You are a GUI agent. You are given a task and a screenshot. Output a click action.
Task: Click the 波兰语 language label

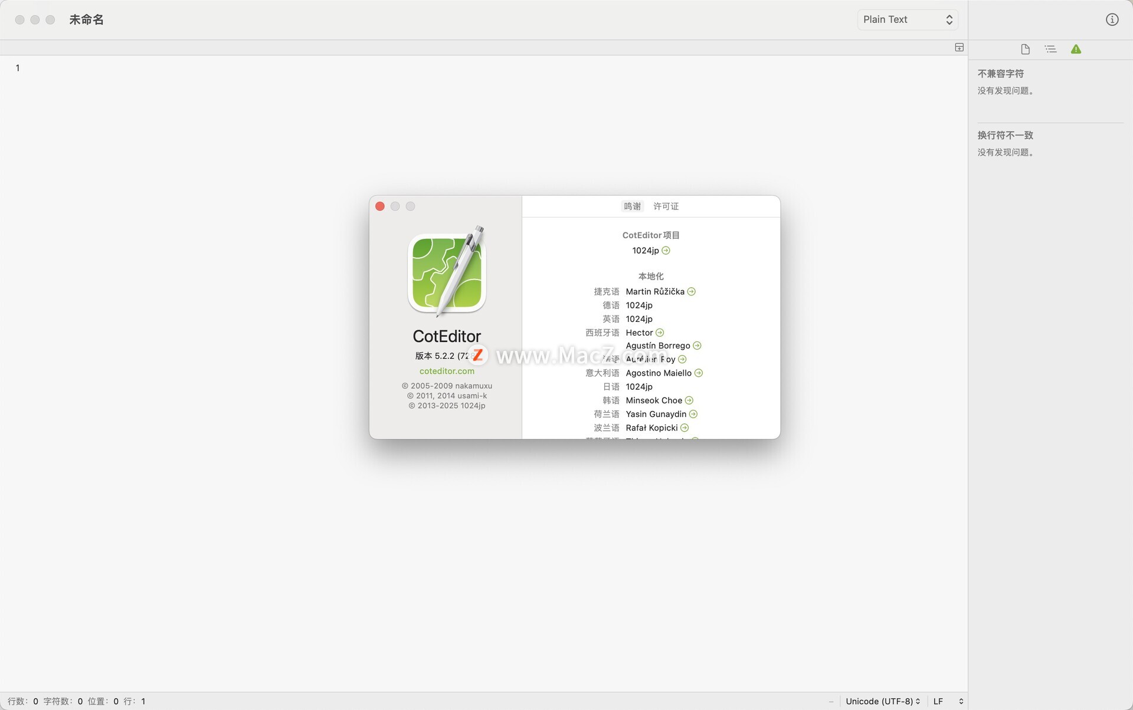coord(606,428)
